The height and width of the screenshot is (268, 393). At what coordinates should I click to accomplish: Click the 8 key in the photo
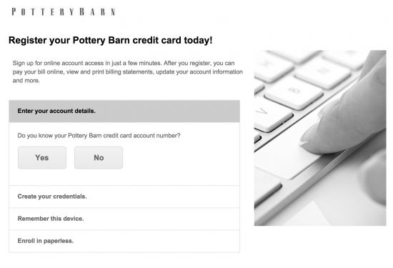click(x=293, y=90)
